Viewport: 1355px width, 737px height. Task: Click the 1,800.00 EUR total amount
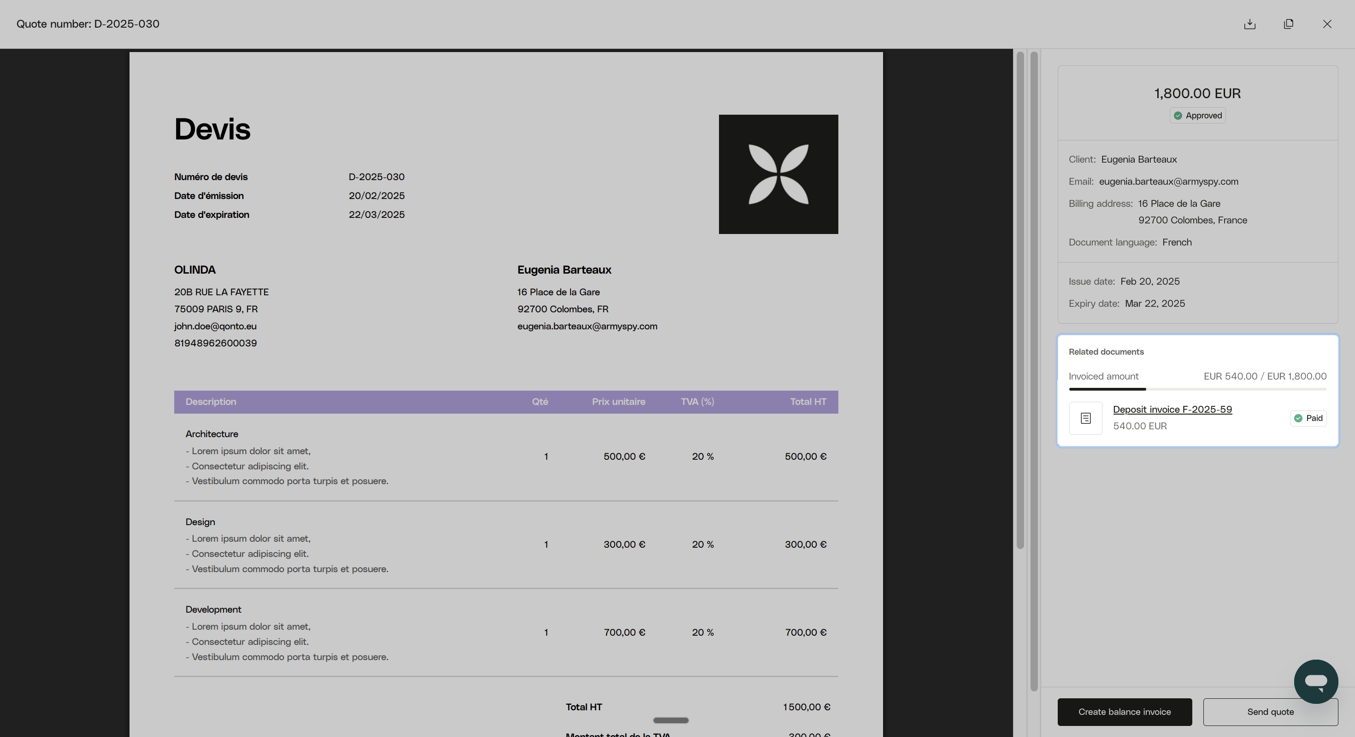pos(1197,94)
